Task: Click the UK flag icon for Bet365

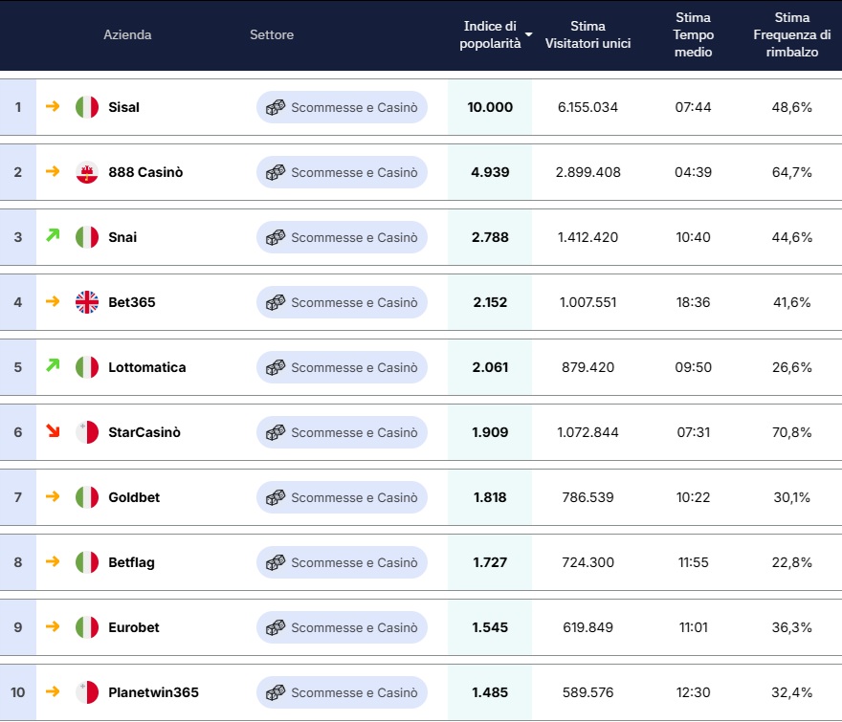Action: (x=87, y=302)
